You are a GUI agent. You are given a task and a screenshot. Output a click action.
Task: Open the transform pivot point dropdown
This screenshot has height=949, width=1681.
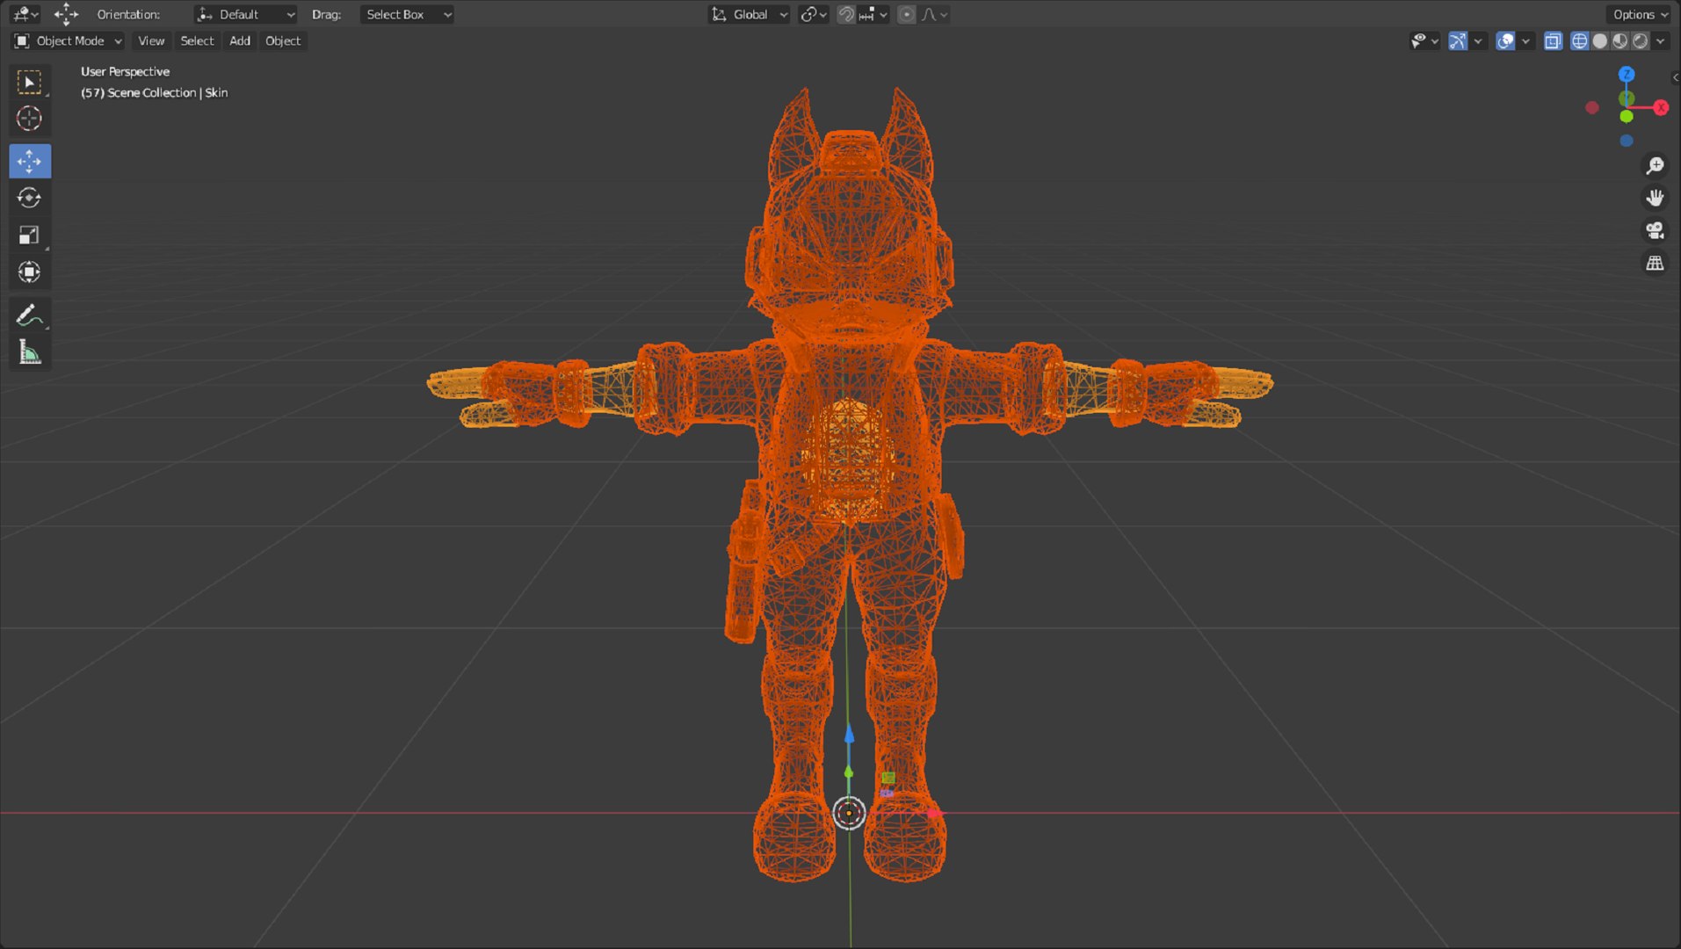pyautogui.click(x=814, y=14)
